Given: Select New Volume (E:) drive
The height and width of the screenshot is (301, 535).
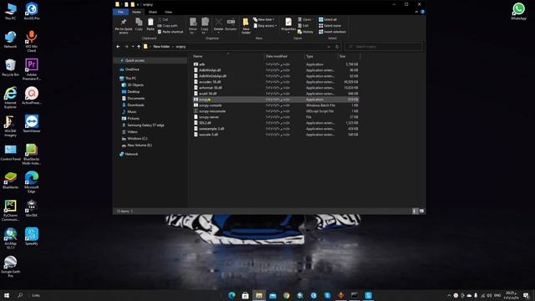Looking at the screenshot, I should tap(140, 145).
